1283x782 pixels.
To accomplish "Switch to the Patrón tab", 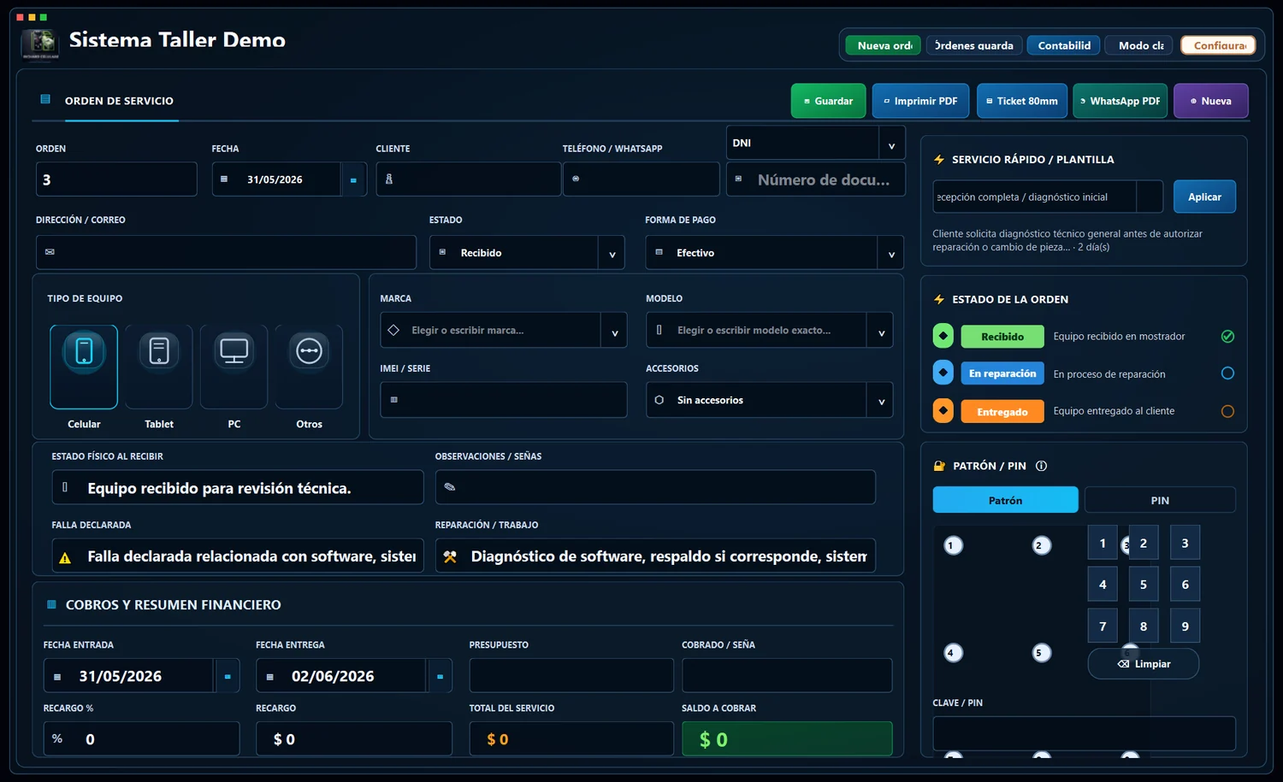I will 1005,500.
